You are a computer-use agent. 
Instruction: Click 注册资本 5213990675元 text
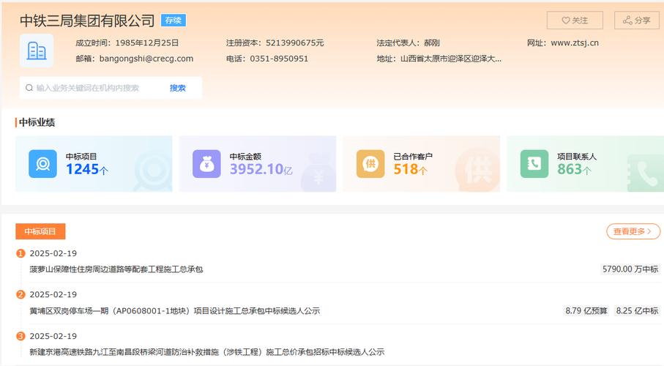(275, 42)
